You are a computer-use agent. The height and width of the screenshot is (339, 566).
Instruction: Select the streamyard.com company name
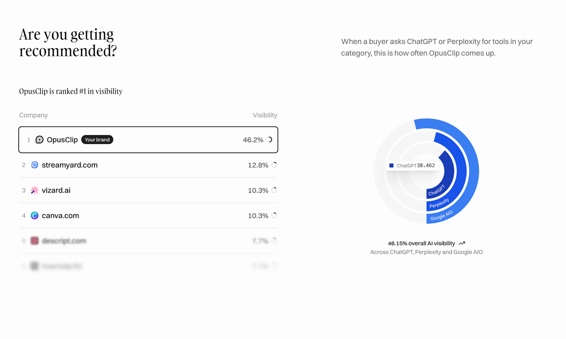(70, 165)
